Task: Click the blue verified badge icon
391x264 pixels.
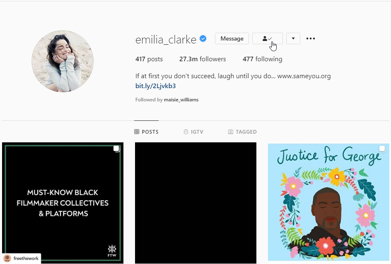Action: click(203, 39)
